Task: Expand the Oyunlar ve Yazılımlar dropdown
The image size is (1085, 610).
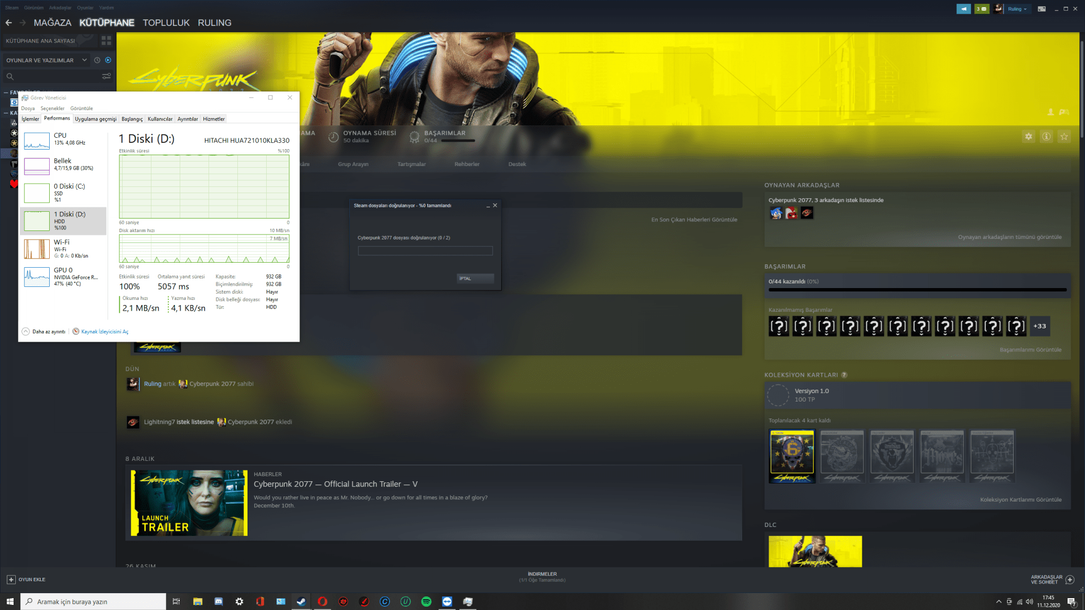Action: tap(84, 60)
